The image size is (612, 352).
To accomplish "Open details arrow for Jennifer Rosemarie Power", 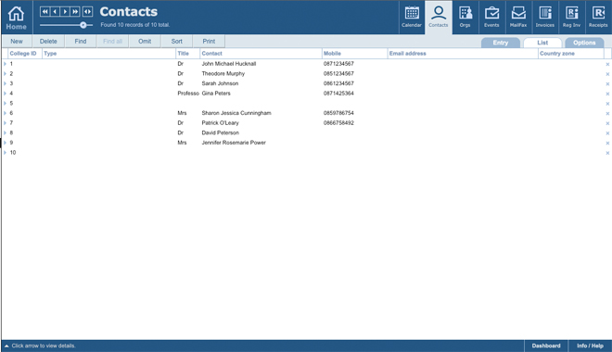I will click(5, 143).
